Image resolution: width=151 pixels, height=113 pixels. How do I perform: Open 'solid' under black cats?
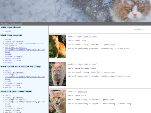coord(8,39)
